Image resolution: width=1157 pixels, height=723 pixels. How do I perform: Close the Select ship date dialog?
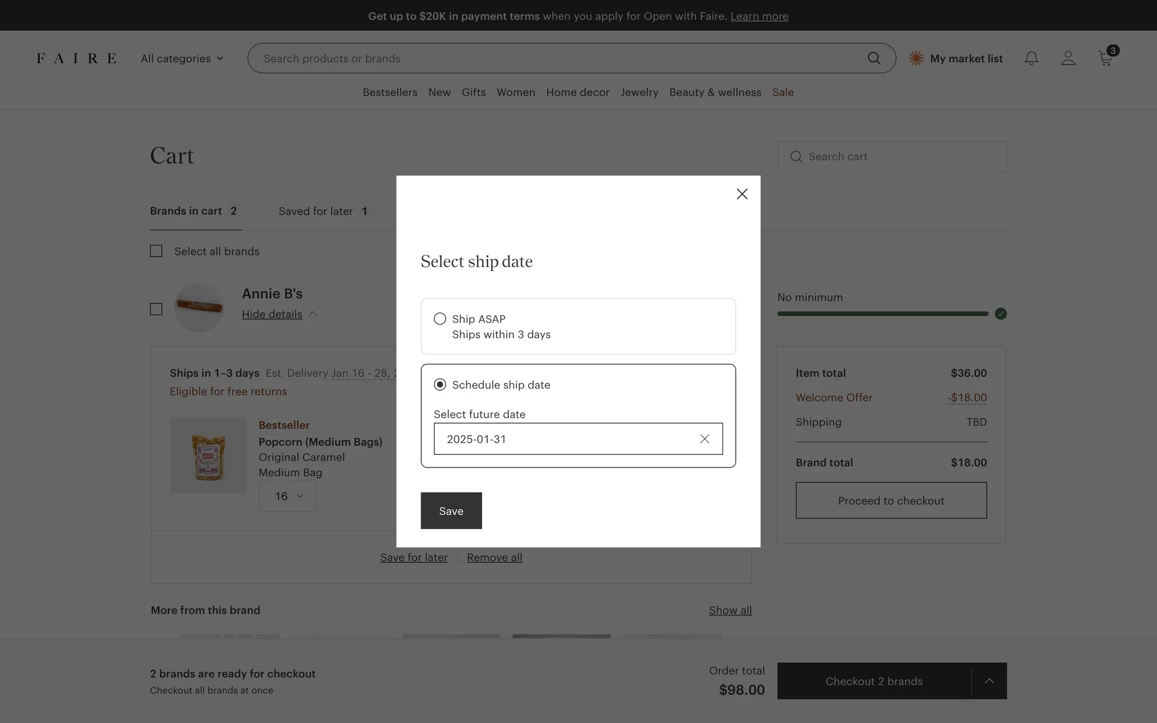tap(742, 194)
